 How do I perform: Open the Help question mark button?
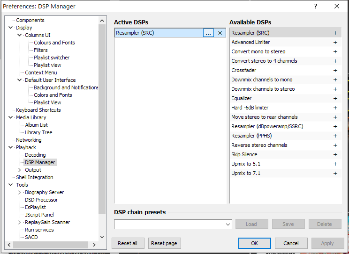(316, 7)
